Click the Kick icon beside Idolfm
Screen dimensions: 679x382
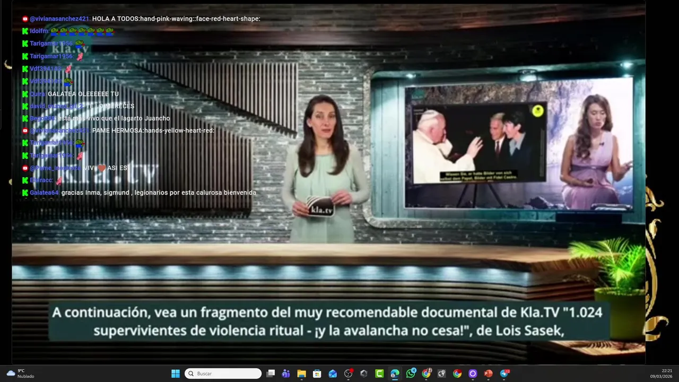(x=25, y=31)
